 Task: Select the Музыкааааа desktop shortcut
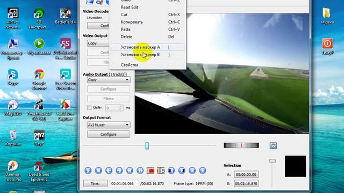pyautogui.click(x=39, y=47)
